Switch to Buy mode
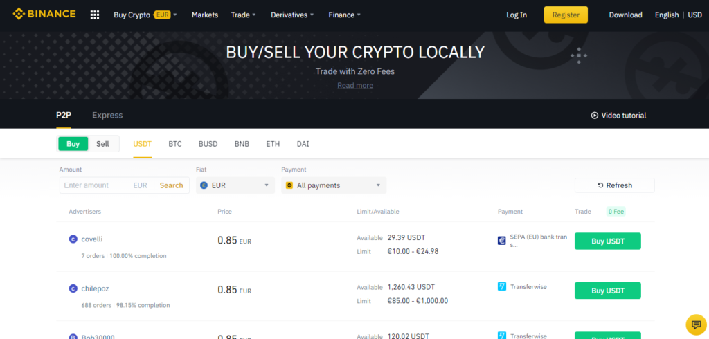 73,144
